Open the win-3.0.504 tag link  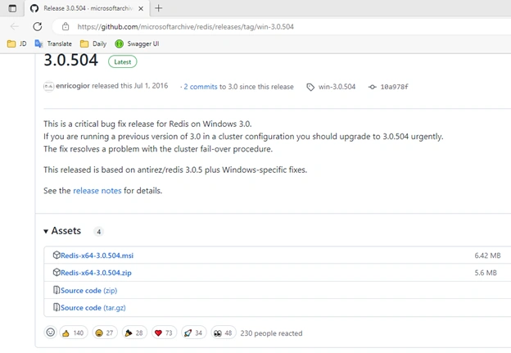click(337, 87)
